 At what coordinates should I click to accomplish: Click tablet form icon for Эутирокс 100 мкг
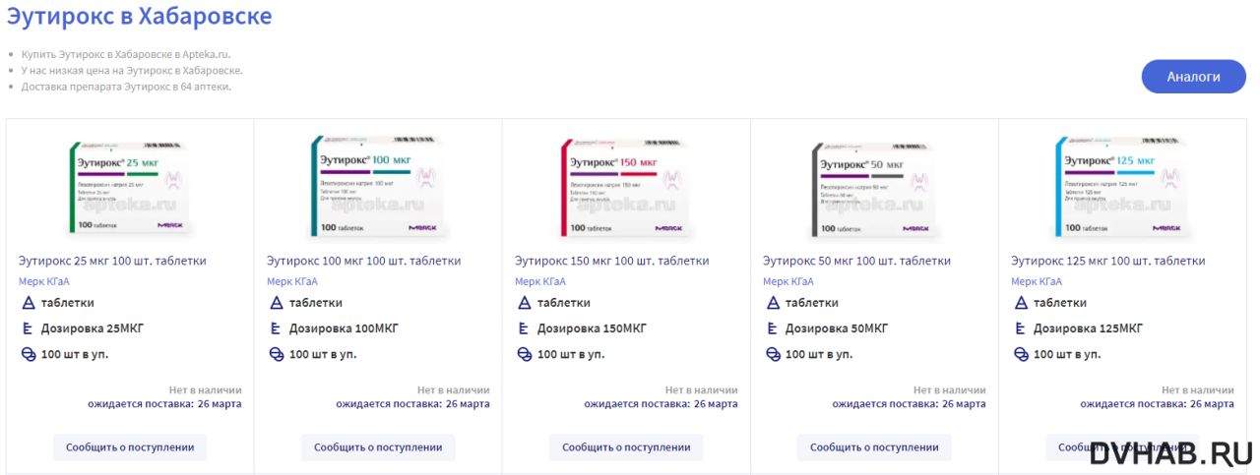pos(276,303)
